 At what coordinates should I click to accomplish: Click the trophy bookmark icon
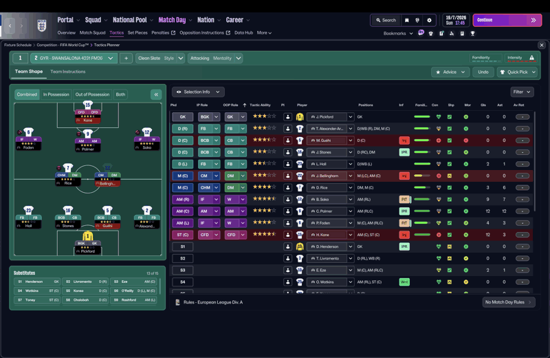coord(472,33)
